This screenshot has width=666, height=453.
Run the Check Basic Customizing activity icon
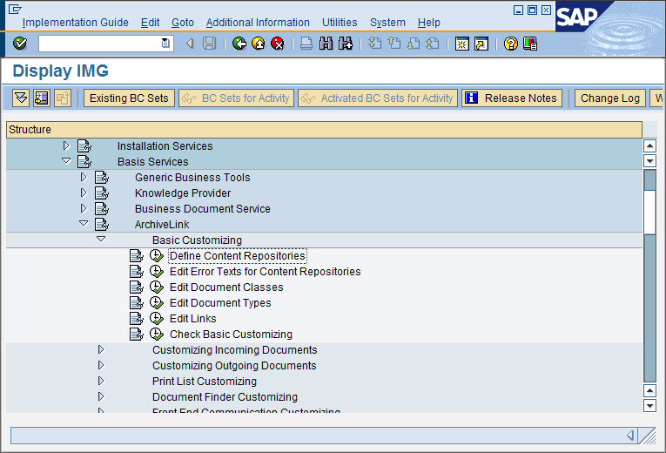(x=156, y=335)
